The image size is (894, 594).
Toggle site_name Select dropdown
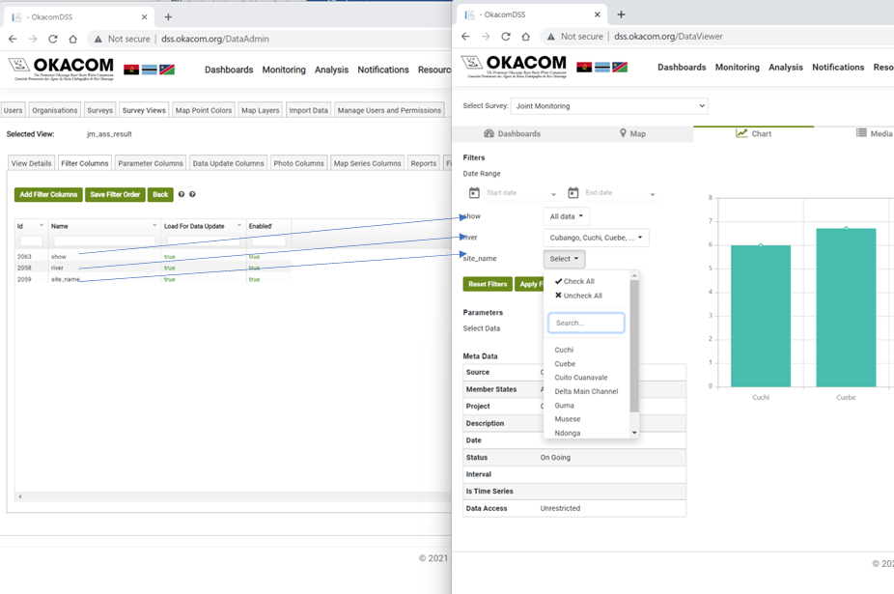point(564,259)
